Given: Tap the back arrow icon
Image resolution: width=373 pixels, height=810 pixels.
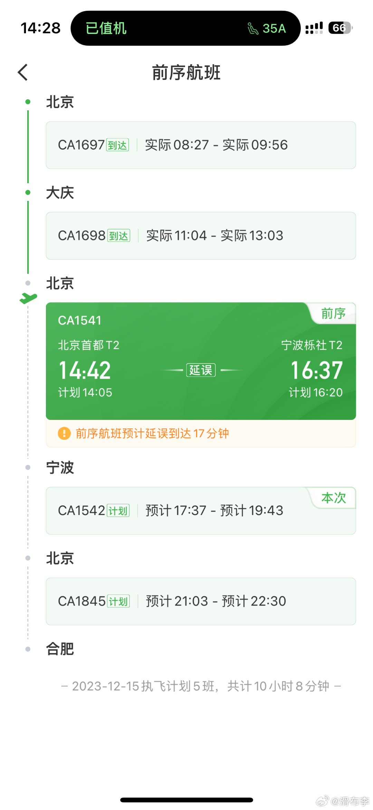Looking at the screenshot, I should click(x=23, y=72).
